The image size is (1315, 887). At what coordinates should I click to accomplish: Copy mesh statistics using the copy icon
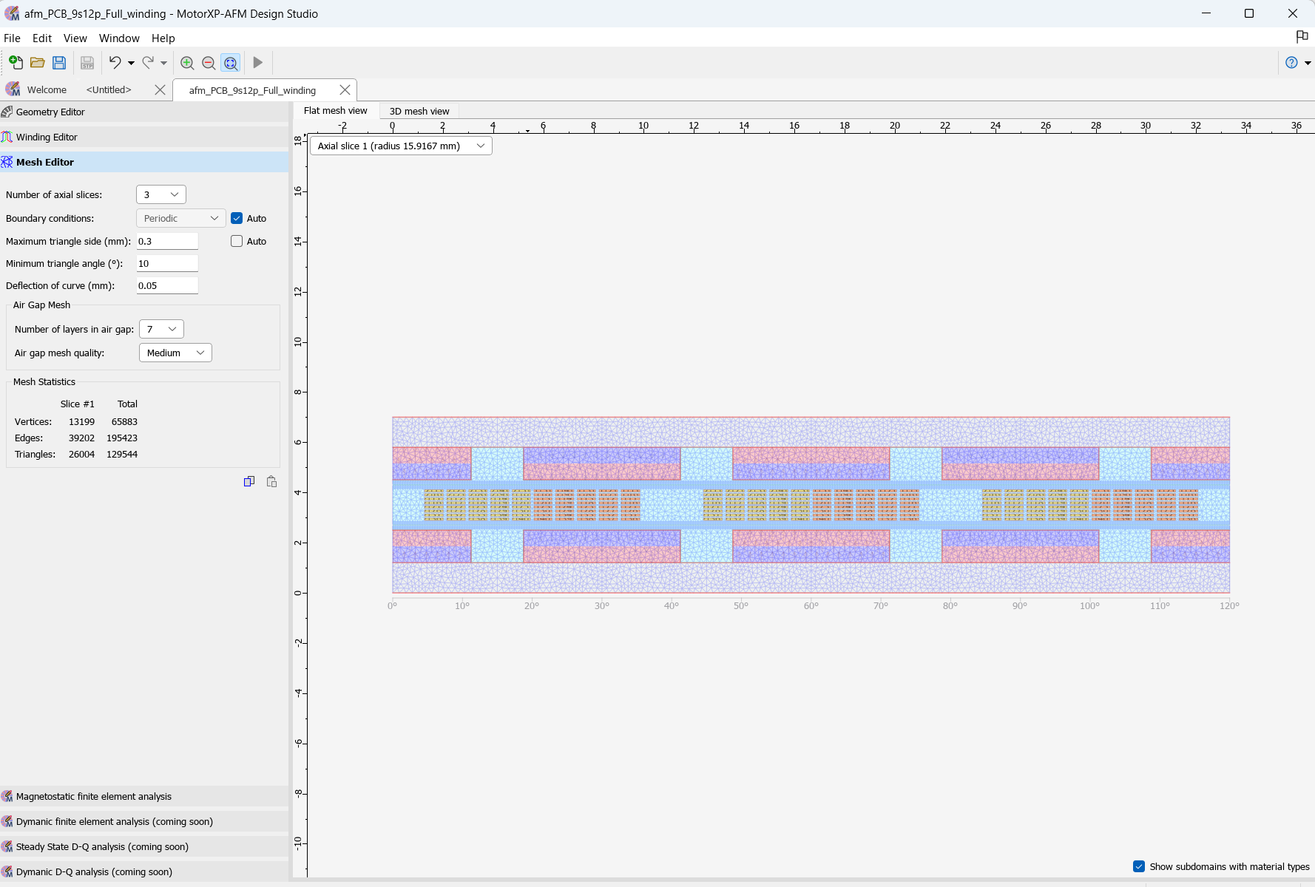click(249, 481)
